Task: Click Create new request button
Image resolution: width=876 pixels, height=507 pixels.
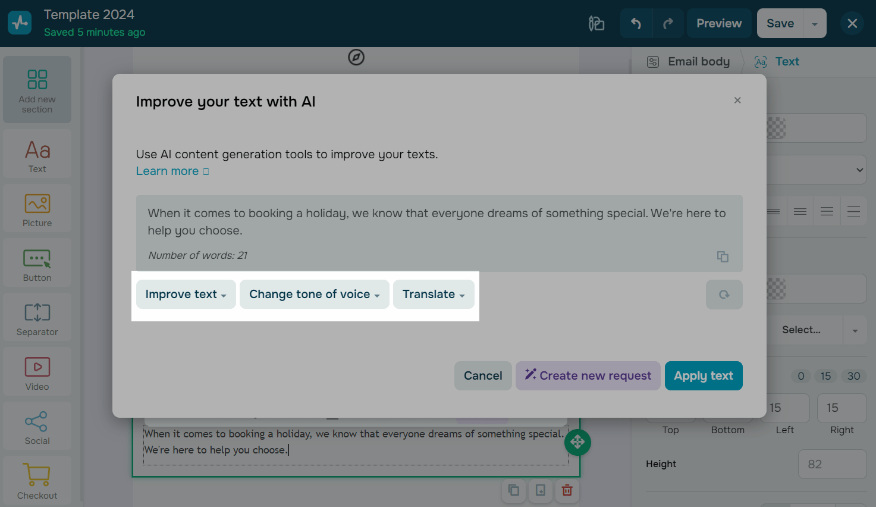Action: (588, 376)
